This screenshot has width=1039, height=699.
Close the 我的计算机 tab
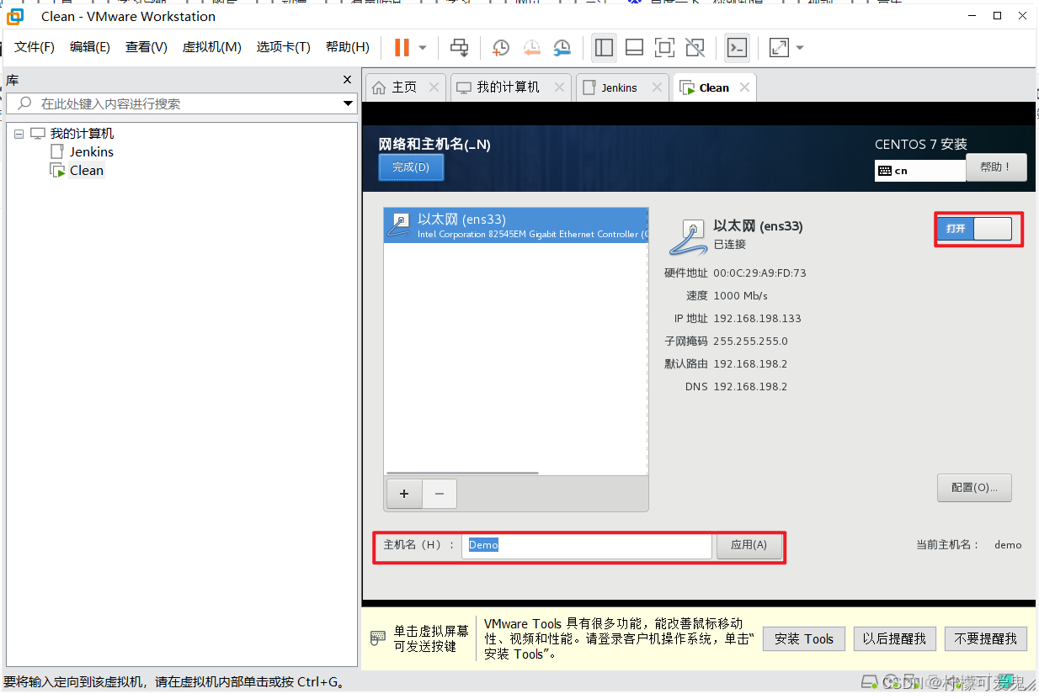[558, 87]
